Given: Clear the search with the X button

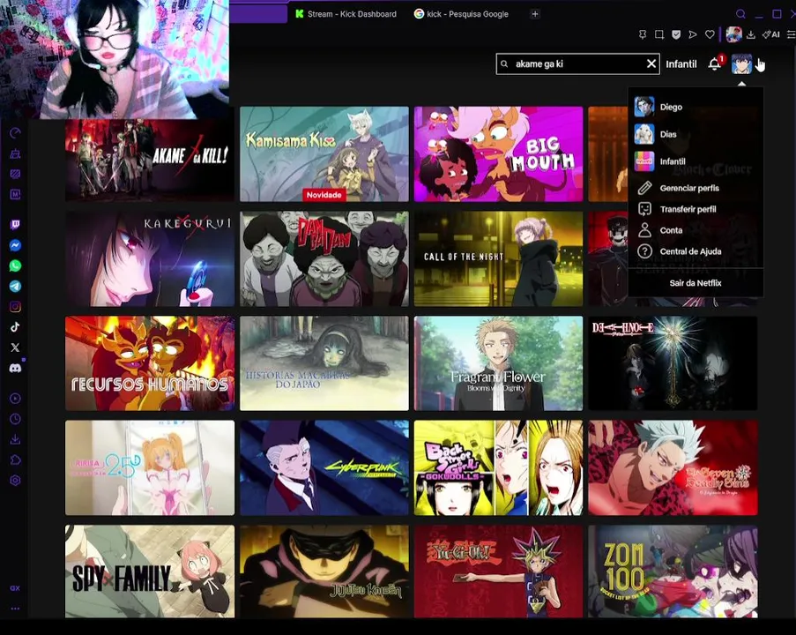Looking at the screenshot, I should pyautogui.click(x=651, y=64).
